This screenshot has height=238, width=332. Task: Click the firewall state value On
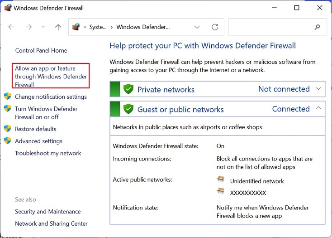[220, 146]
